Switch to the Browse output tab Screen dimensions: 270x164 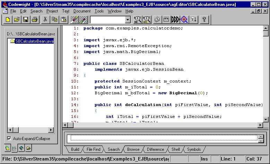[133, 149]
